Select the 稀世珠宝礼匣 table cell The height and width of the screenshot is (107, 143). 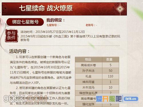coord(89,93)
